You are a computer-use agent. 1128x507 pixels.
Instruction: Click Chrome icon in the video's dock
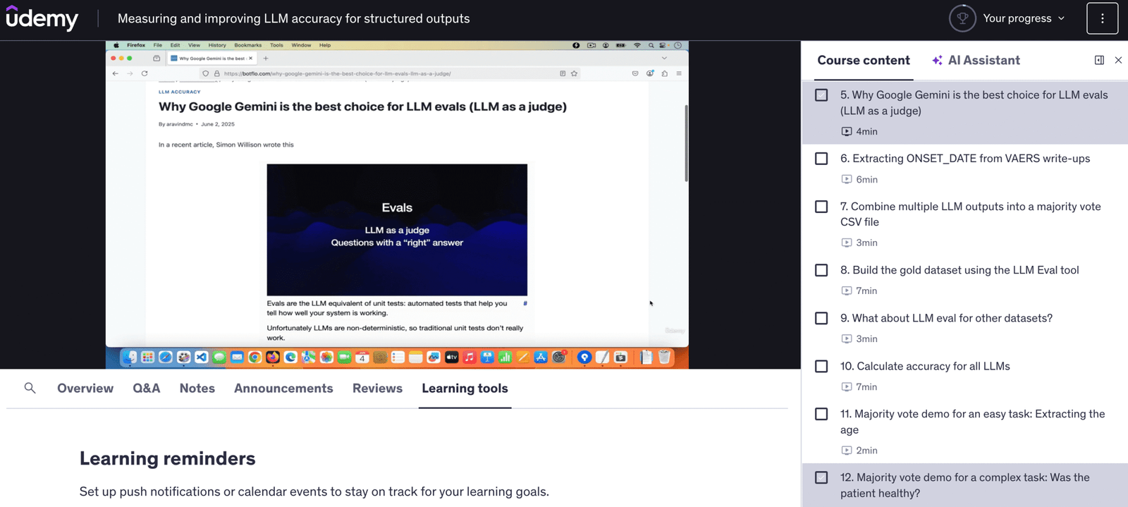(255, 358)
